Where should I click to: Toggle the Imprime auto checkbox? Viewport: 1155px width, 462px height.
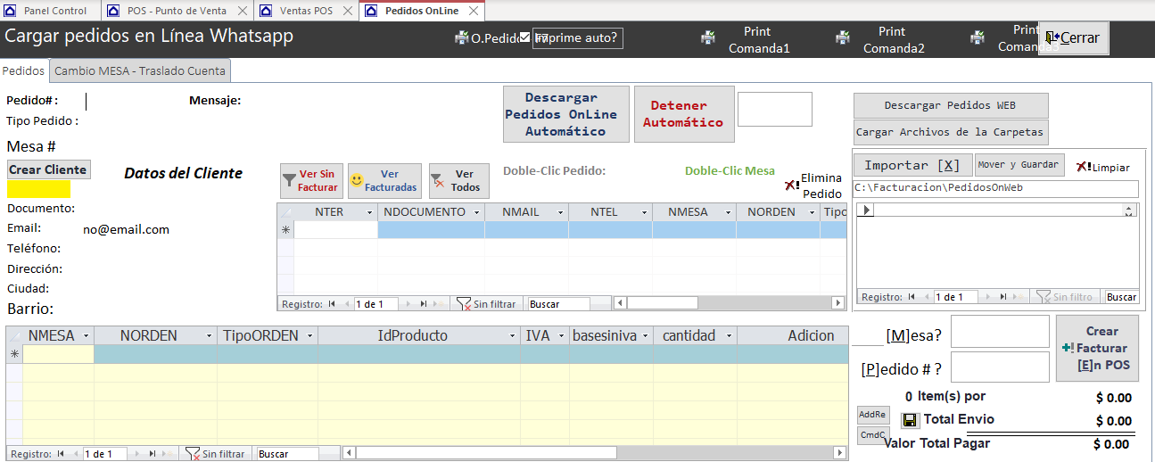click(x=524, y=37)
